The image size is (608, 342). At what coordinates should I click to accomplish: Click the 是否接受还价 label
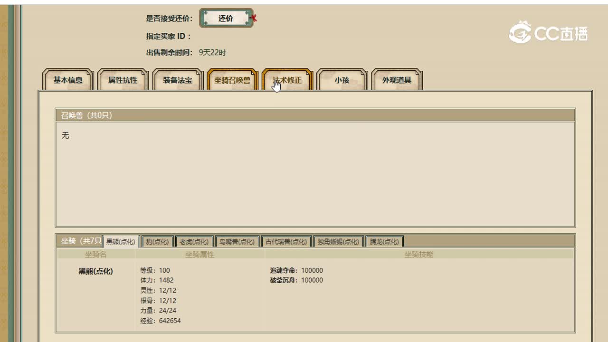170,19
